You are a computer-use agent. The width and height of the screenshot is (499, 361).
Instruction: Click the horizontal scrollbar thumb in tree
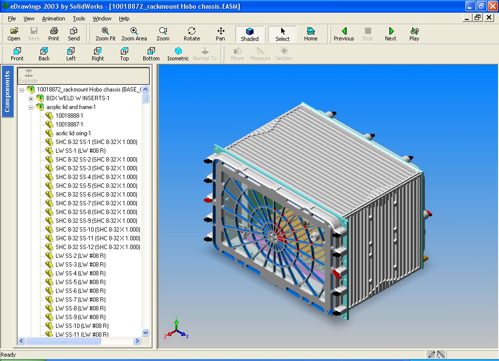coord(63,341)
